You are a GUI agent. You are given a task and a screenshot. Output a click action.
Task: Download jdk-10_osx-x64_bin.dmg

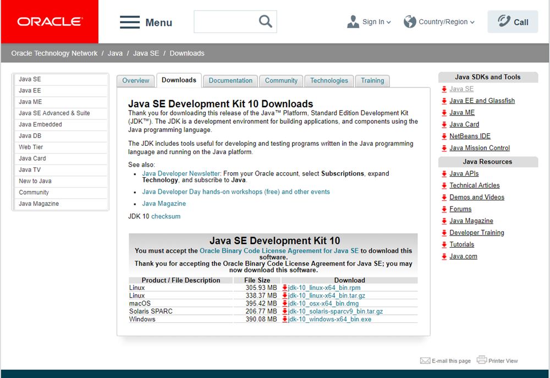(x=323, y=304)
